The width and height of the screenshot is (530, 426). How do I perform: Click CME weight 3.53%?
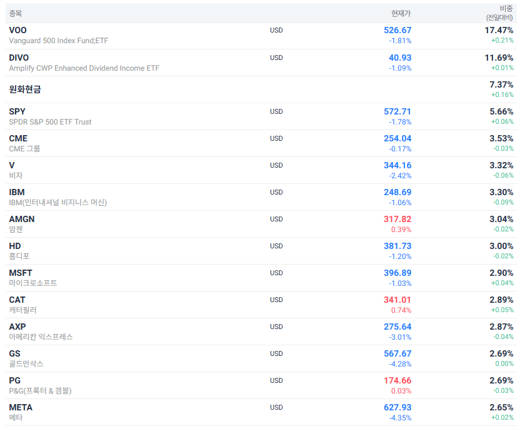tap(501, 138)
